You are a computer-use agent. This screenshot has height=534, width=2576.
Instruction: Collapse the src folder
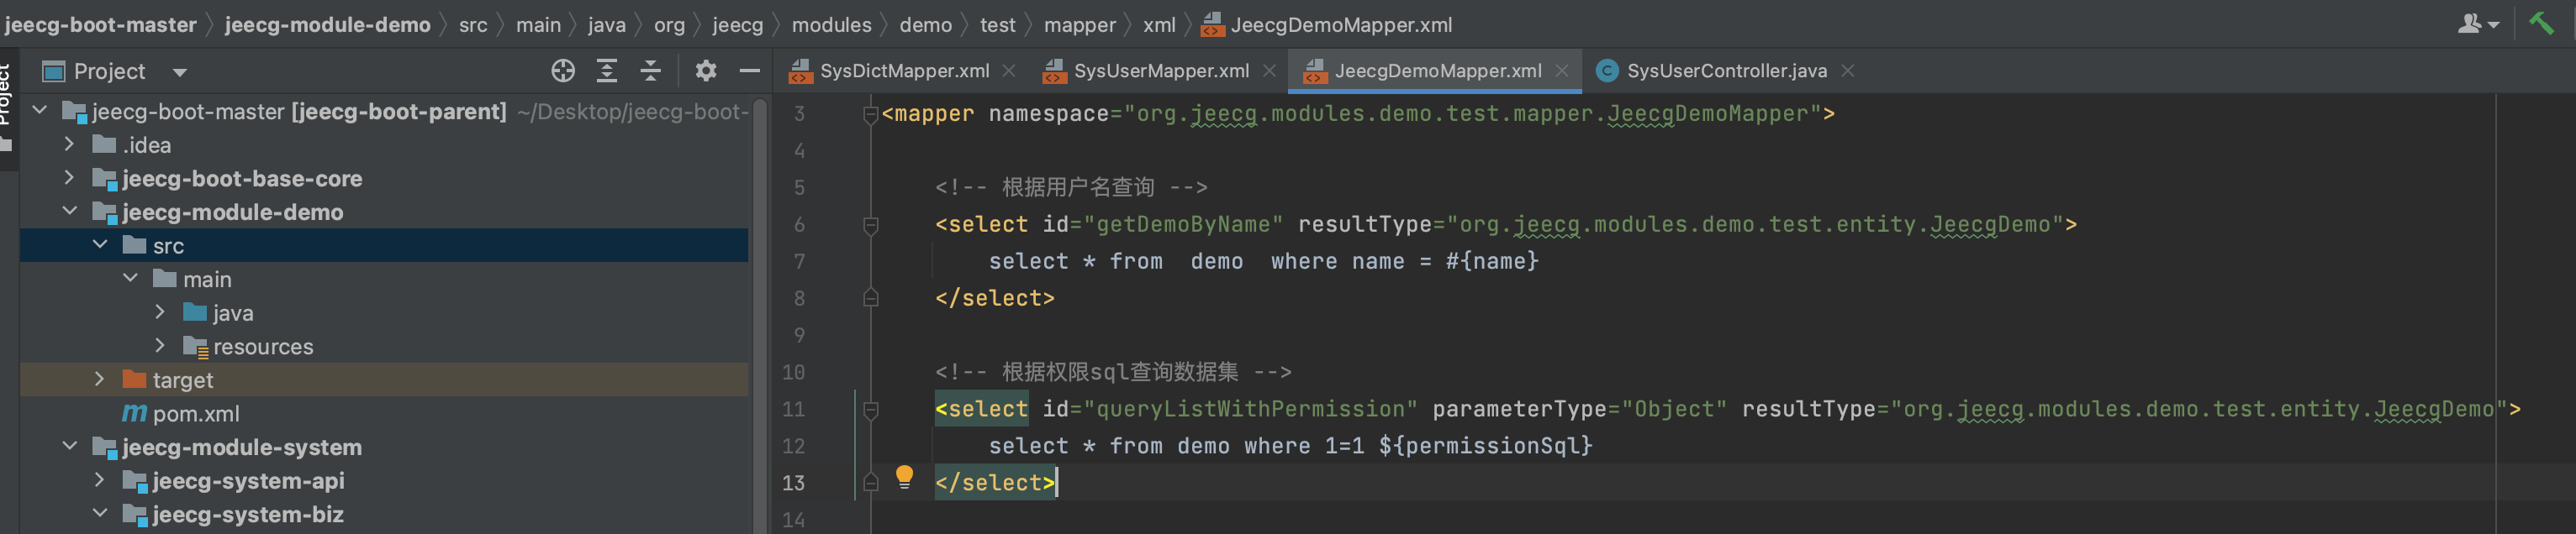tap(100, 244)
